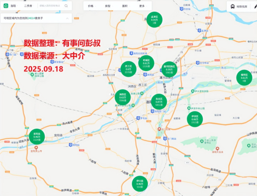257x196 pixels.
Task: Click the 诸葛镇 town label
Action: 177,118
